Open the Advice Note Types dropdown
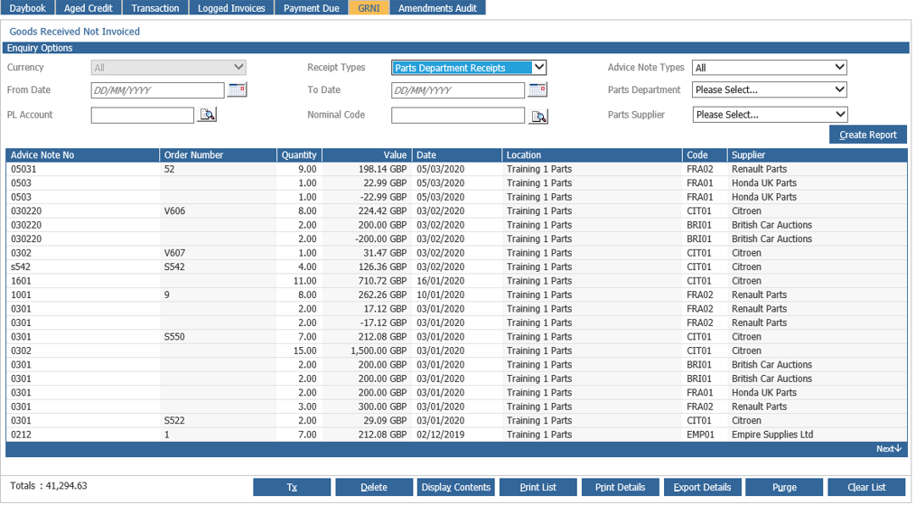916x505 pixels. tap(770, 67)
